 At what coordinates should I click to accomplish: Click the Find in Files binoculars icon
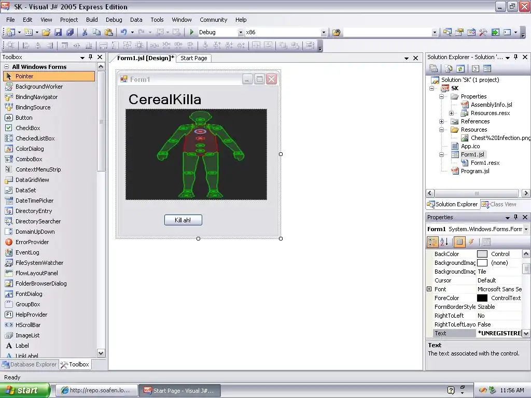[x=336, y=32]
